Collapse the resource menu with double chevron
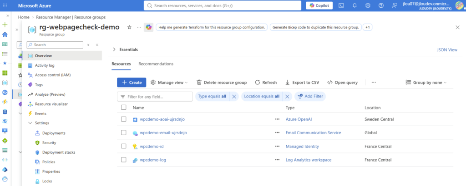Screen dimensions: 466x186 97,45
